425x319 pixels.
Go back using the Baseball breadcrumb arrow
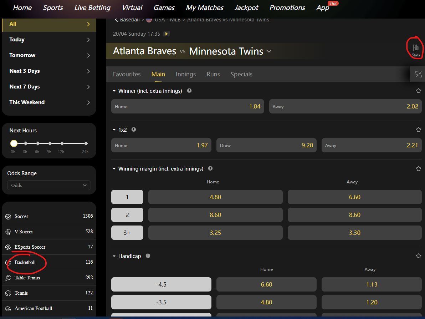(116, 20)
